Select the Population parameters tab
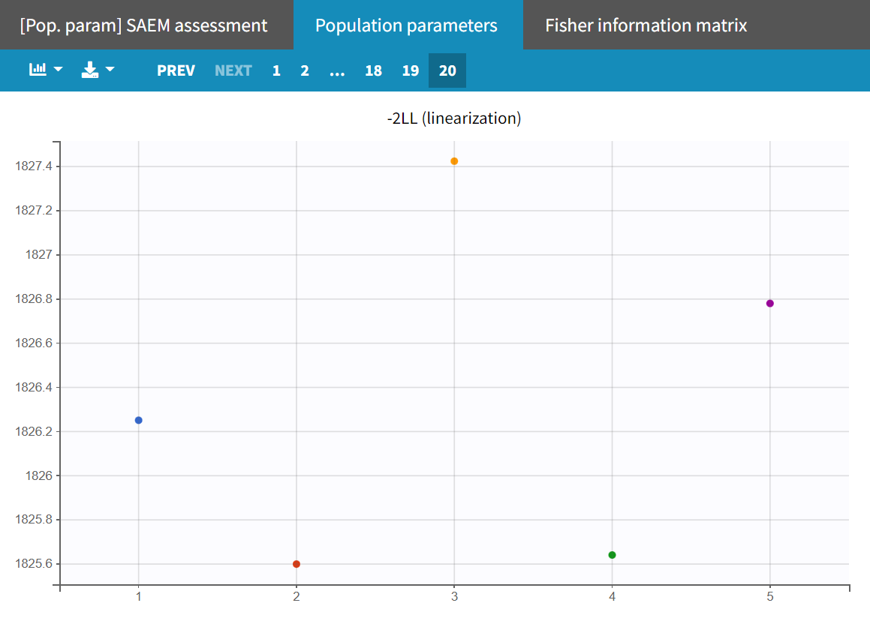This screenshot has width=870, height=627. pos(406,25)
